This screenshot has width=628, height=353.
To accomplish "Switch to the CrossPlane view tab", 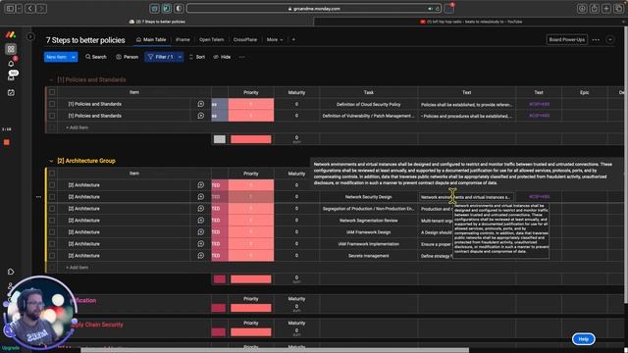I will (x=245, y=39).
